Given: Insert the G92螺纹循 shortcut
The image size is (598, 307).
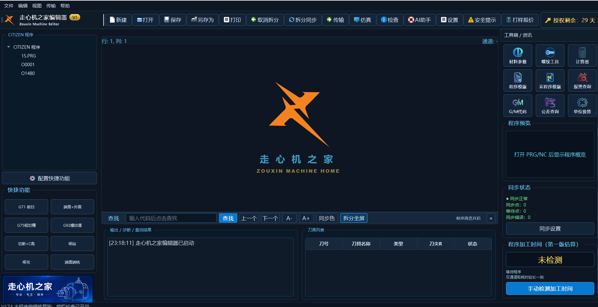Looking at the screenshot, I should coord(72,225).
